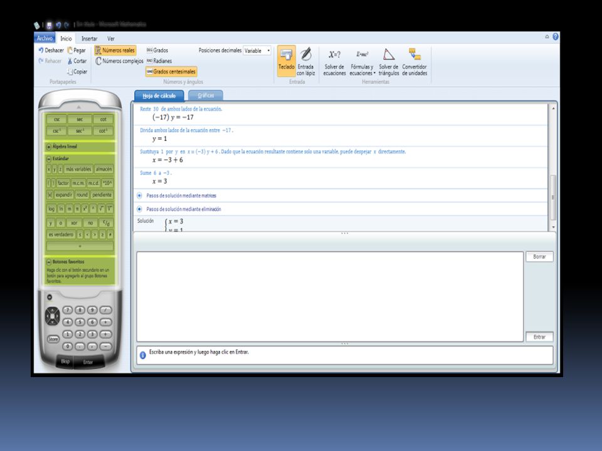602x451 pixels.
Task: Click the info icon in the hint bar
Action: [143, 355]
